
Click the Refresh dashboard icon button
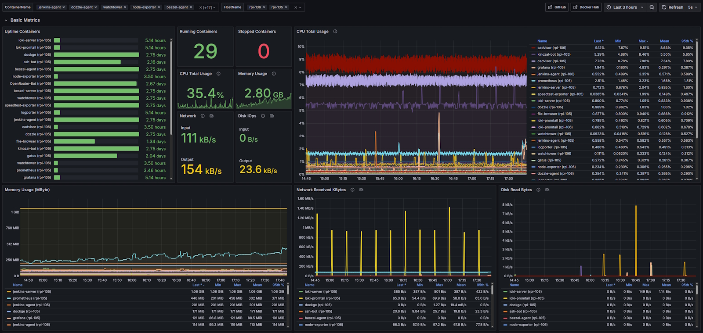click(672, 7)
